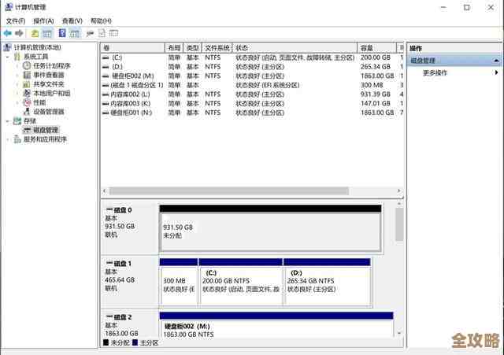Expand the 更多操作 submenu arrow
Viewport: 504px width, 355px height.
click(x=497, y=72)
